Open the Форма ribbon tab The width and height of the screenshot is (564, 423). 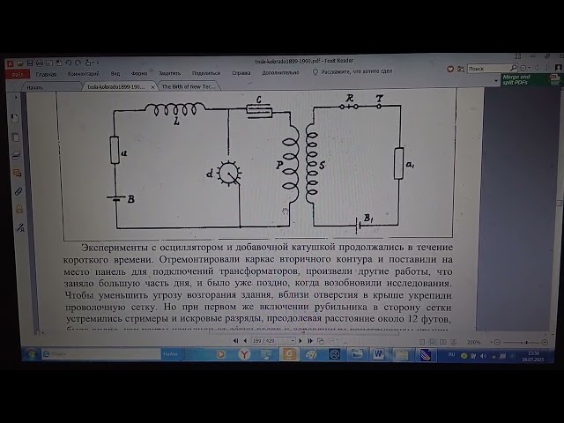139,73
